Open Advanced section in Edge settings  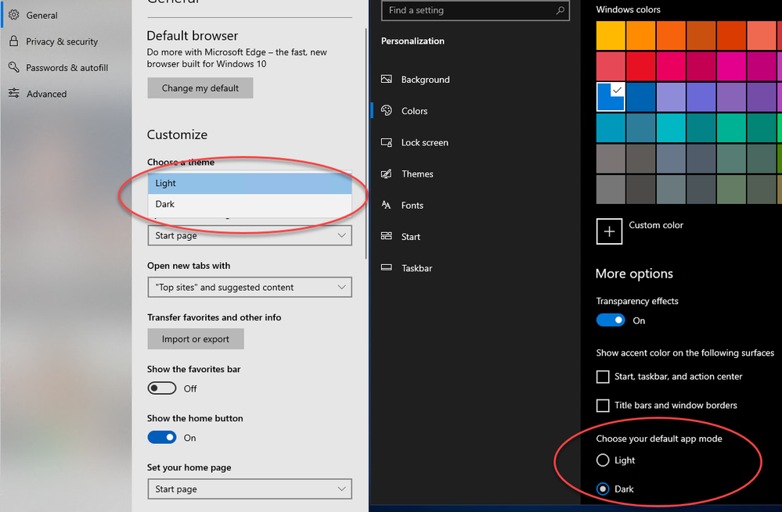pos(66,94)
